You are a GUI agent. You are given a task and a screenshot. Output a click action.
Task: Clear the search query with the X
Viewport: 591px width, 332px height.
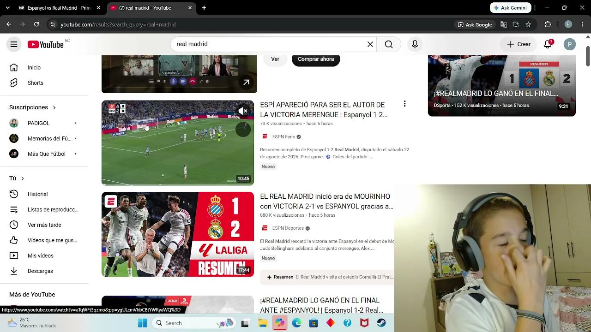(x=370, y=44)
